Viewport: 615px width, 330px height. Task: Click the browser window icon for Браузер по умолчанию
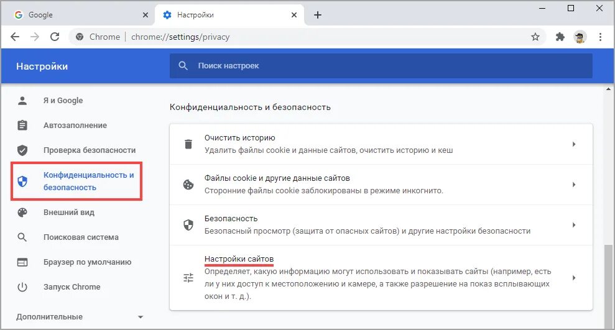(x=22, y=262)
